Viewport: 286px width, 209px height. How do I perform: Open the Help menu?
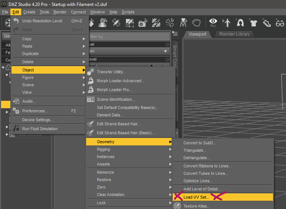coord(113,12)
